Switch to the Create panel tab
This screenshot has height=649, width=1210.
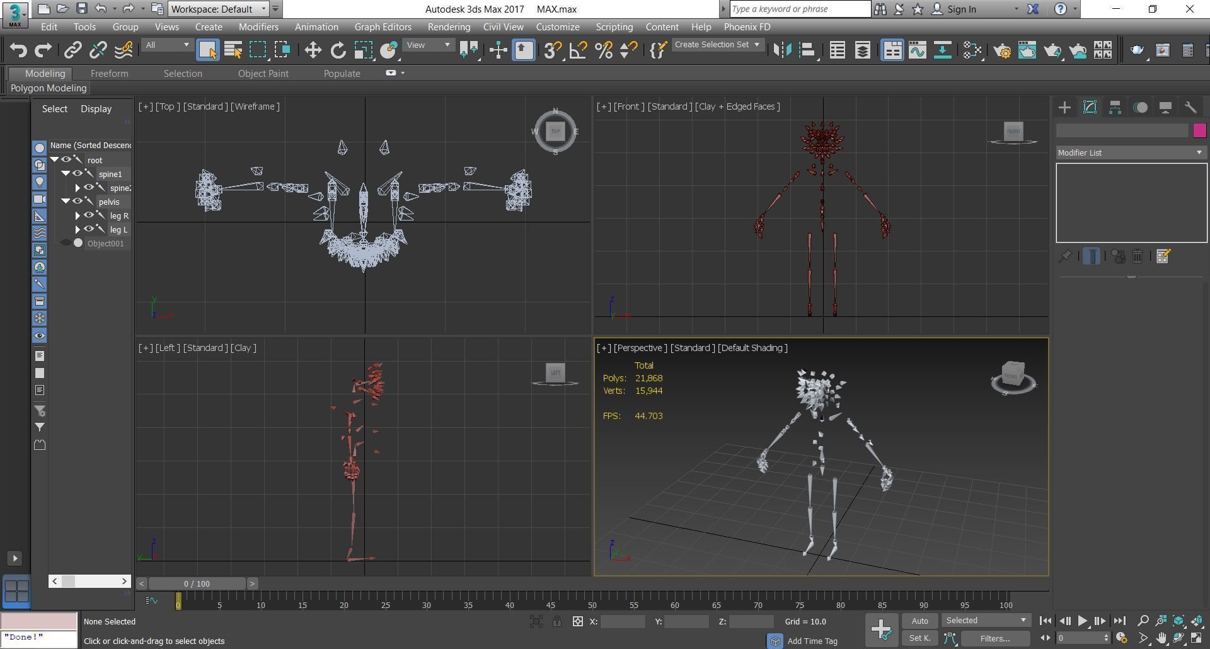pos(1064,108)
